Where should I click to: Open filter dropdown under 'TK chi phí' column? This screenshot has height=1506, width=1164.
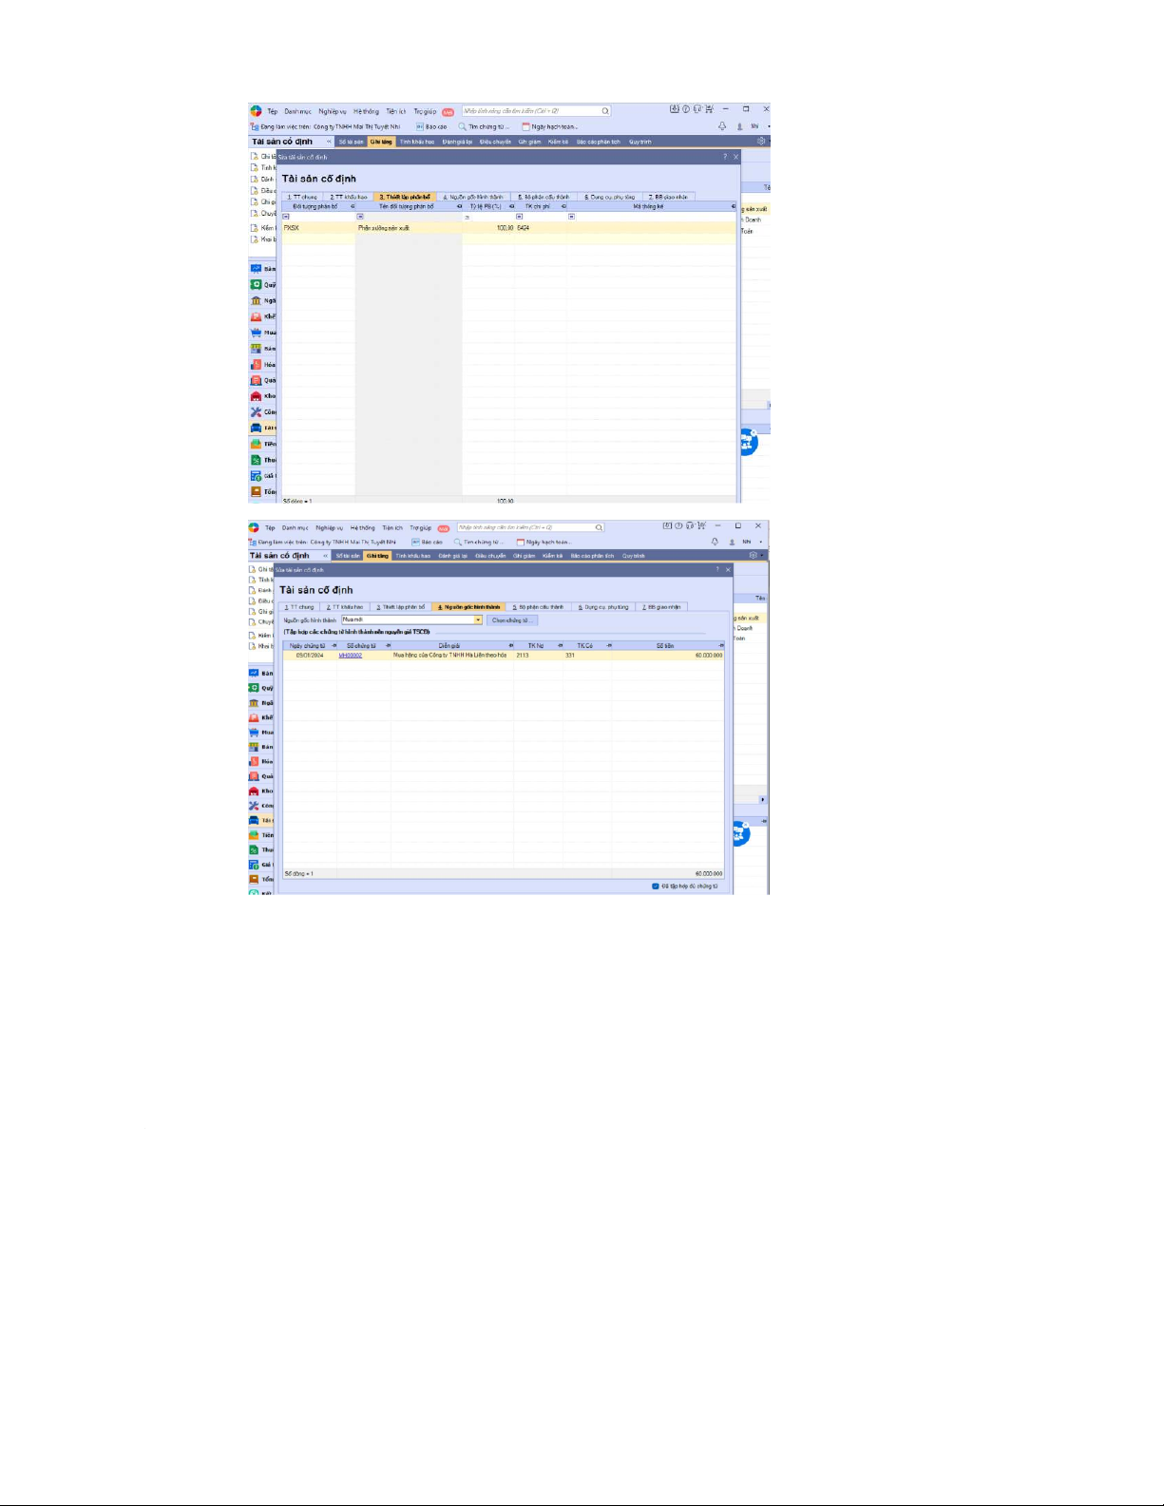[x=519, y=217]
